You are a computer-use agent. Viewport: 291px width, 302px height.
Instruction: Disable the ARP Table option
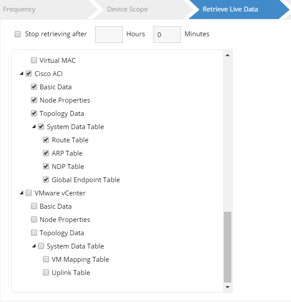click(x=46, y=153)
